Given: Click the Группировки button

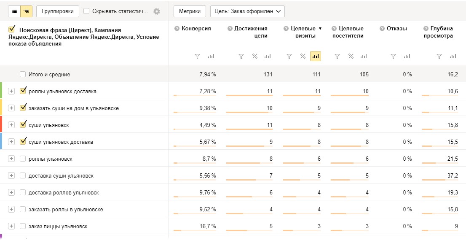Looking at the screenshot, I should tap(58, 11).
